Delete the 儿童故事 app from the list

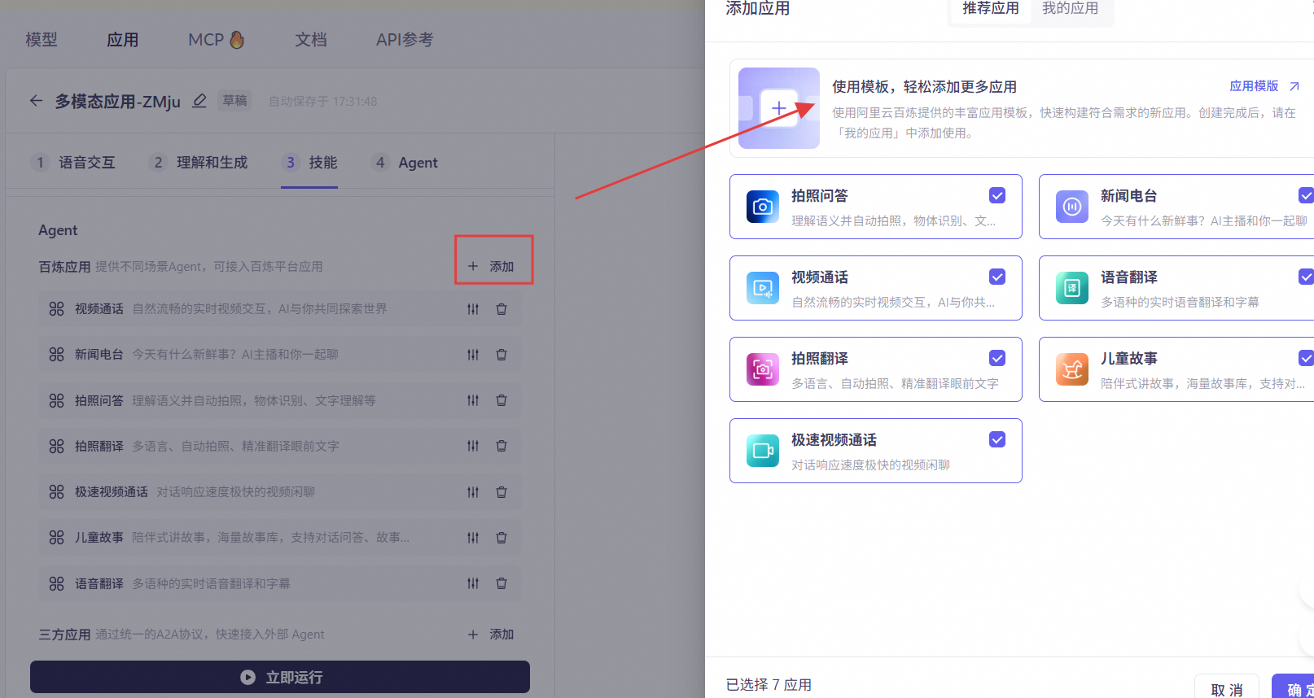click(x=502, y=538)
